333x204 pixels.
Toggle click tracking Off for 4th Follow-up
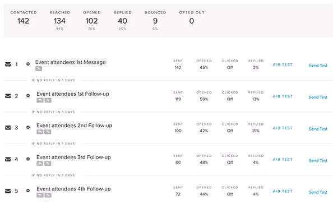point(230,194)
